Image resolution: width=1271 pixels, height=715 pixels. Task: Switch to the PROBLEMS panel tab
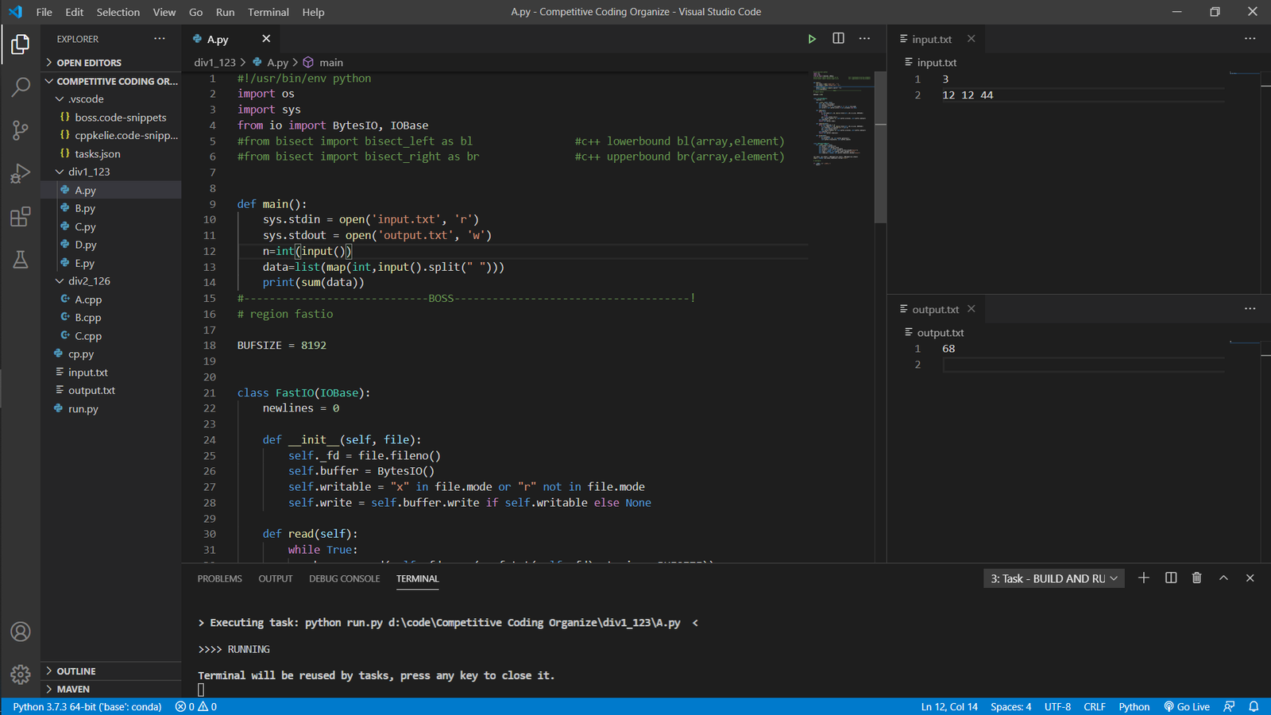coord(219,578)
